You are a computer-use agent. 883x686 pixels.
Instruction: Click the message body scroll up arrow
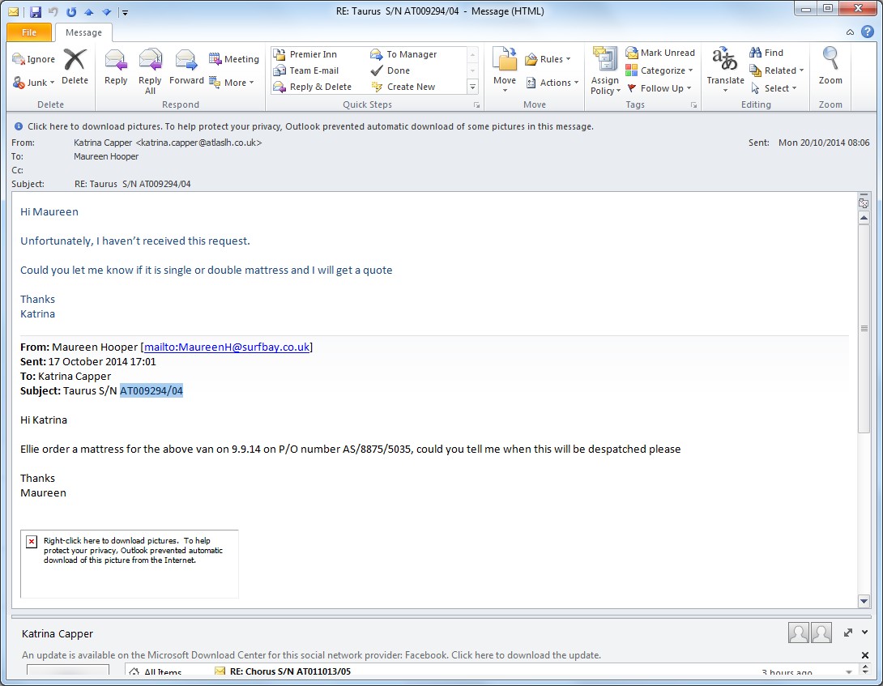click(x=864, y=218)
